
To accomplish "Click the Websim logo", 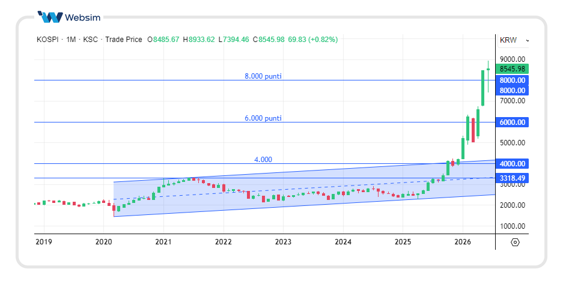I will pos(69,17).
